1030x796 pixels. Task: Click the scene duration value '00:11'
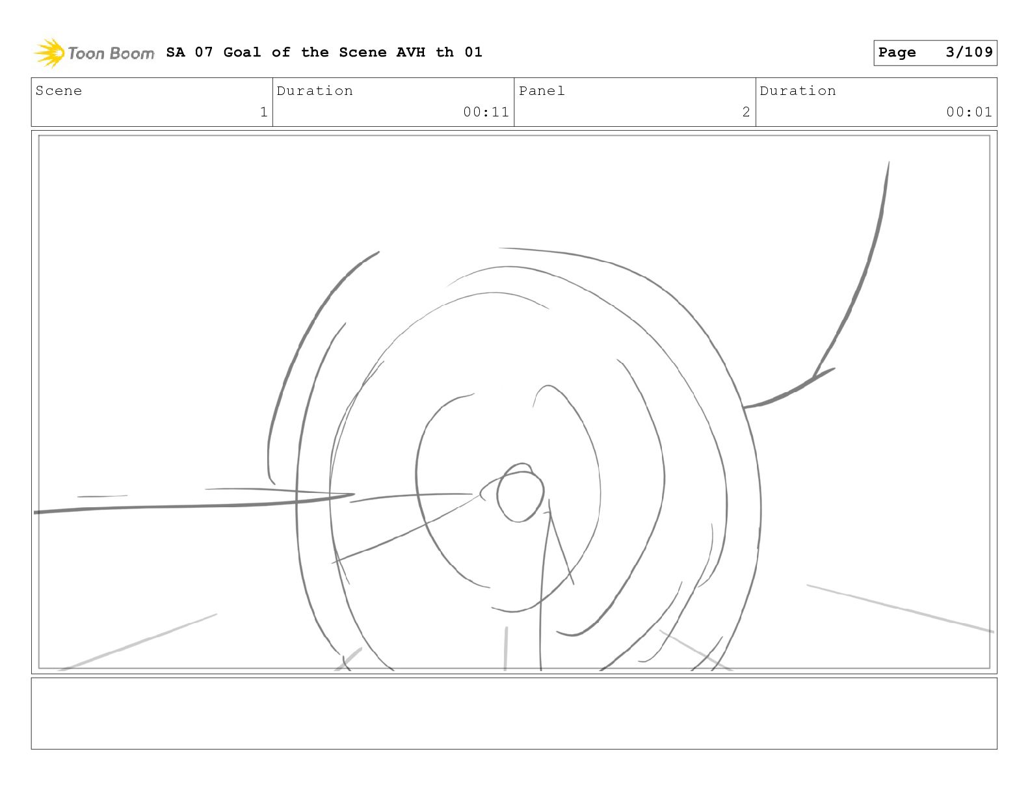[486, 112]
